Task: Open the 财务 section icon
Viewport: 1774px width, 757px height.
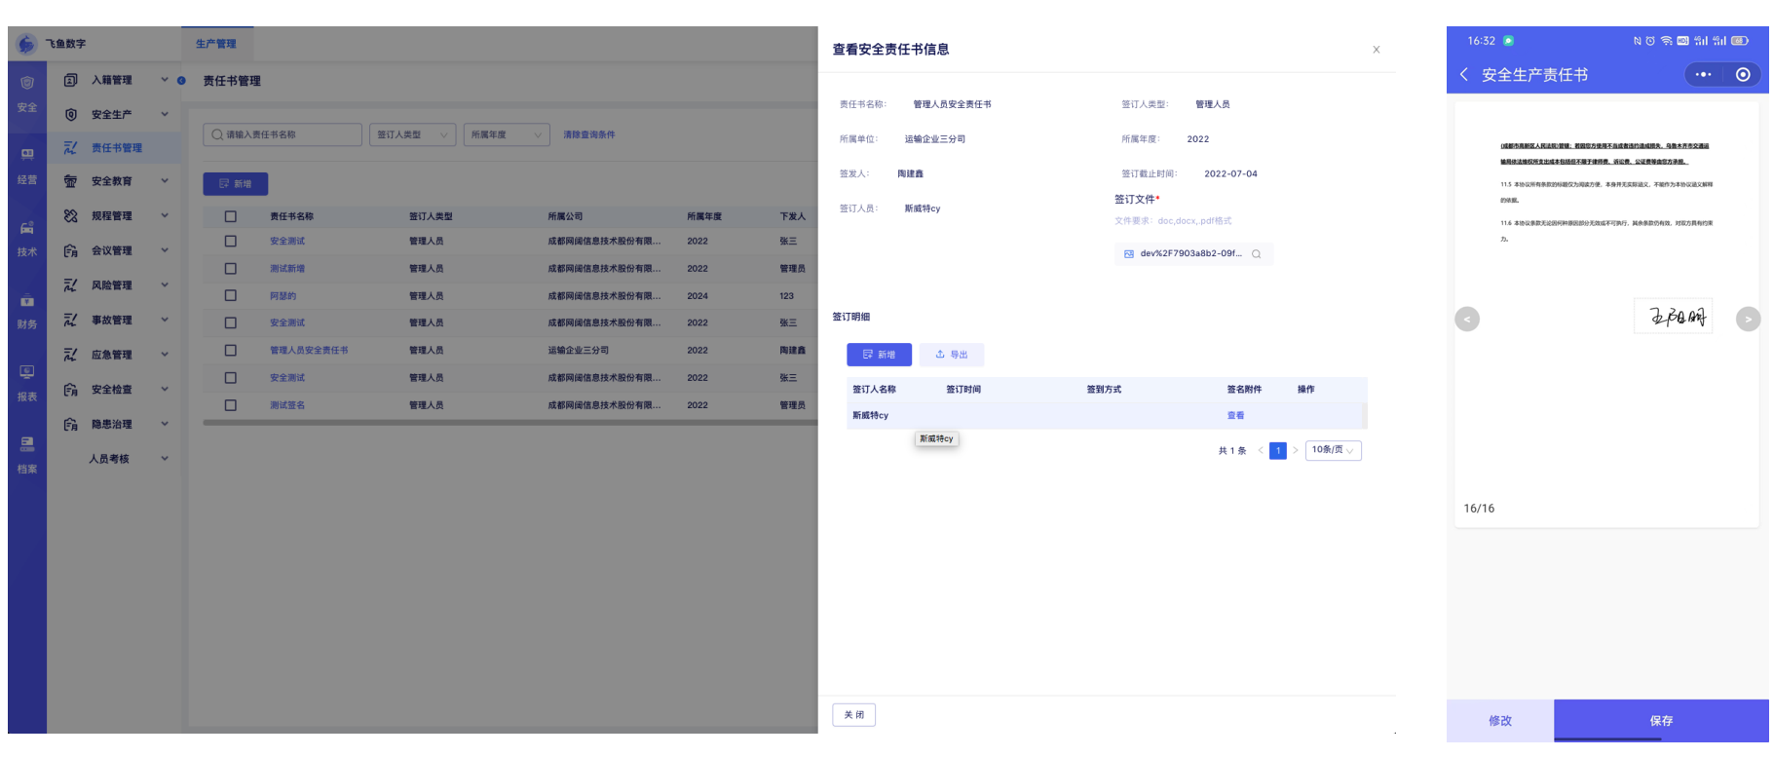Action: pos(27,302)
